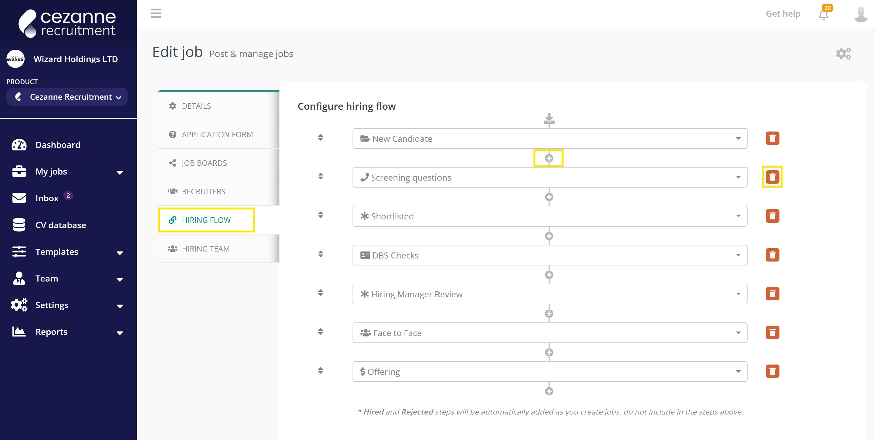
Task: Delete the Screening questions step
Action: coord(772,177)
